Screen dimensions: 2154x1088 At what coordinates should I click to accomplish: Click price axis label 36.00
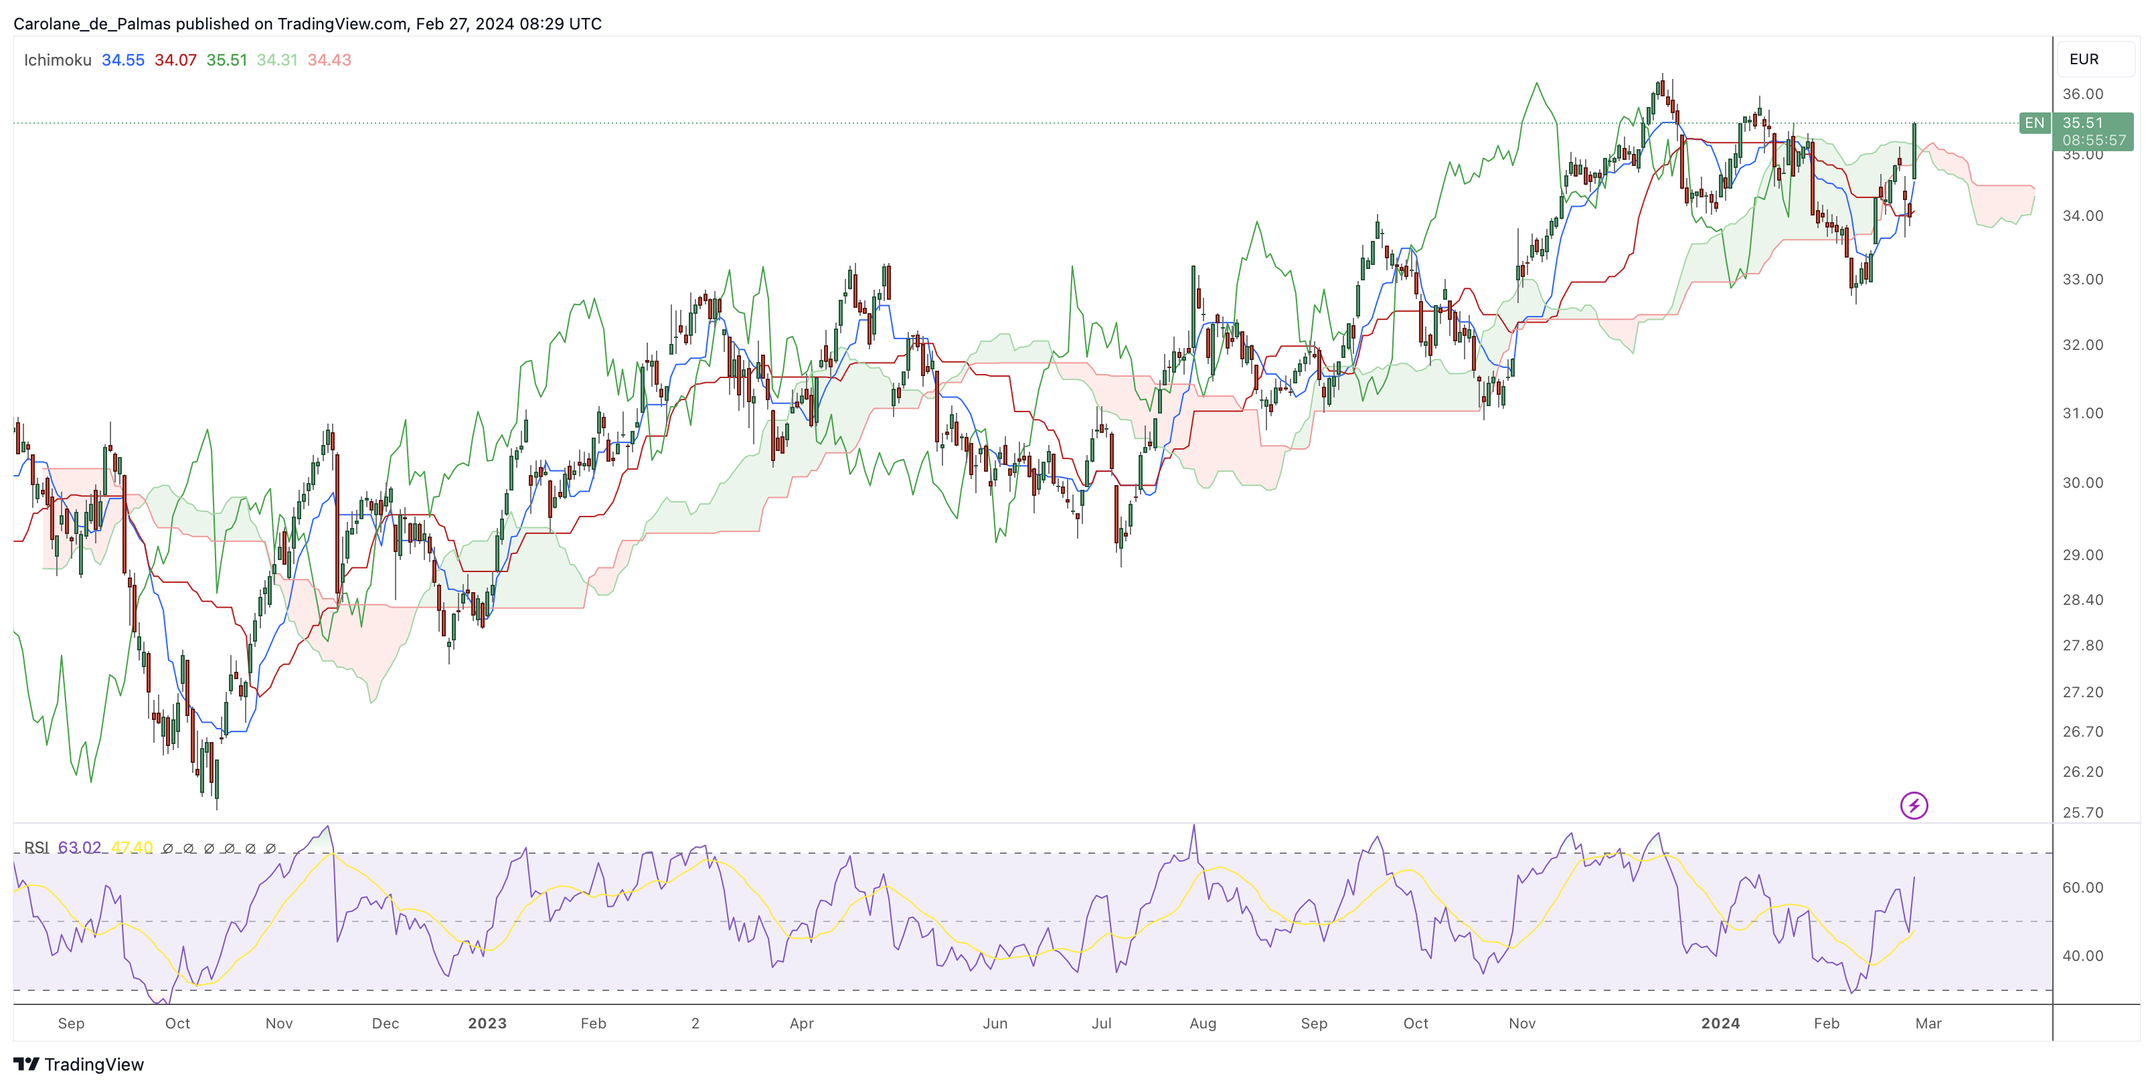[x=2082, y=94]
